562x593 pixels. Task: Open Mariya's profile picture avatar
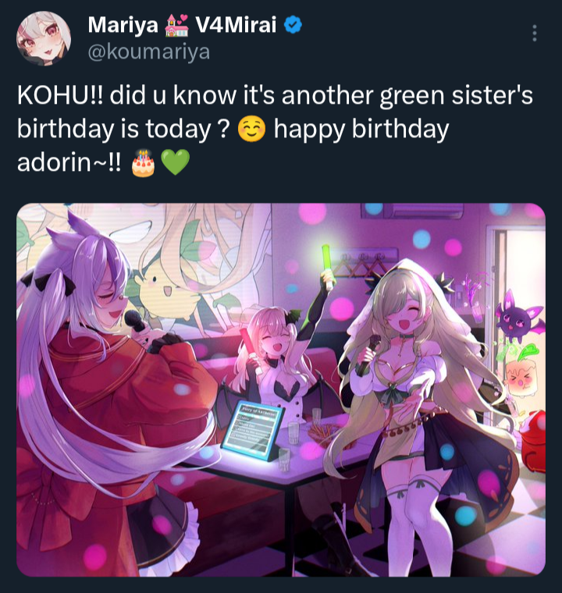point(44,37)
